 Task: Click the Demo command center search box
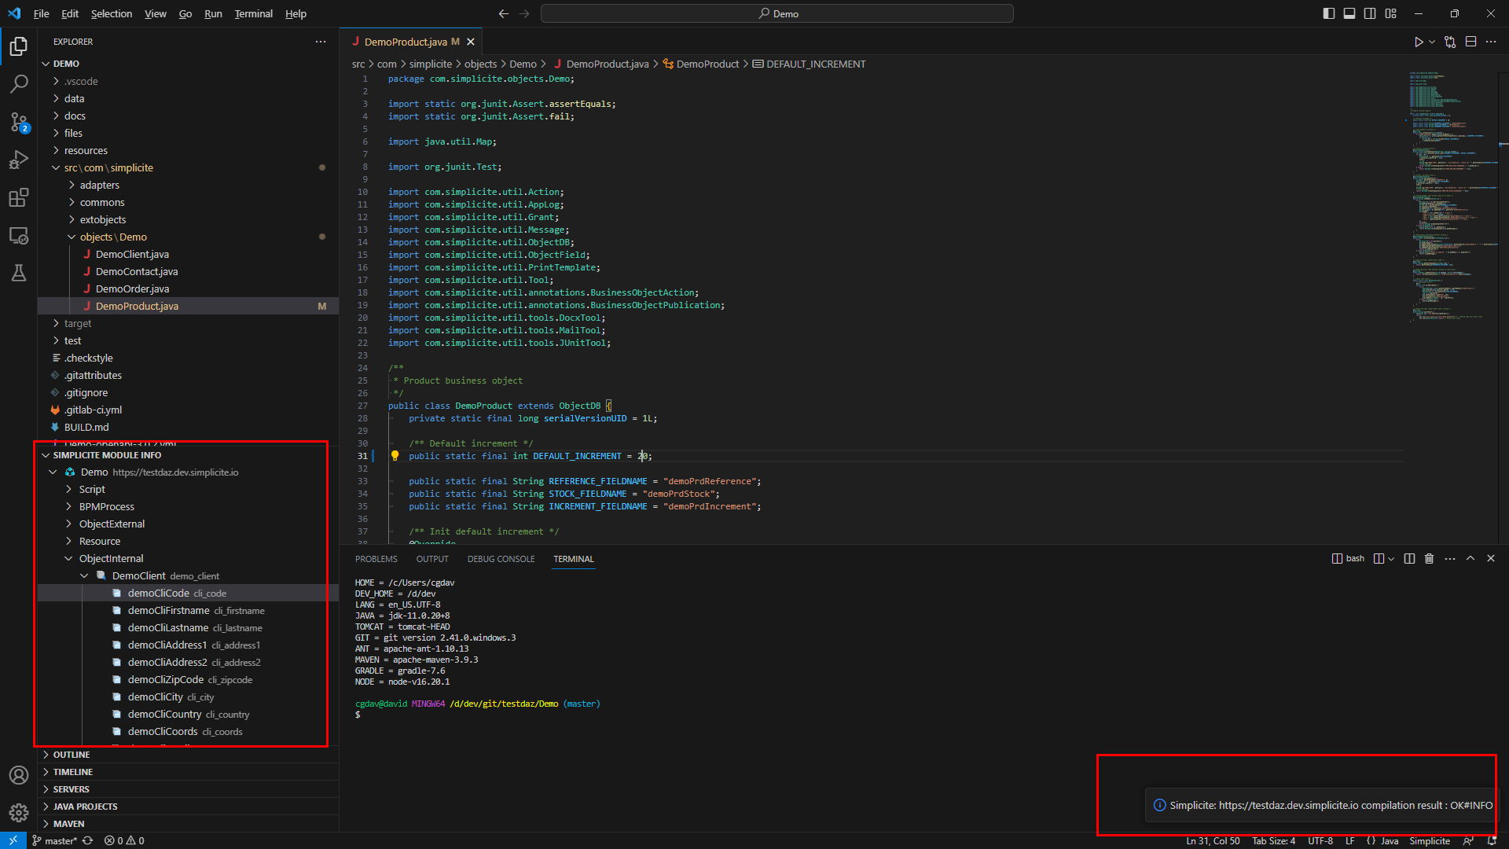(777, 13)
